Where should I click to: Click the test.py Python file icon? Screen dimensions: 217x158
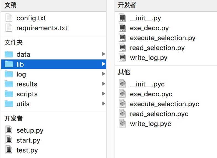click(x=9, y=150)
